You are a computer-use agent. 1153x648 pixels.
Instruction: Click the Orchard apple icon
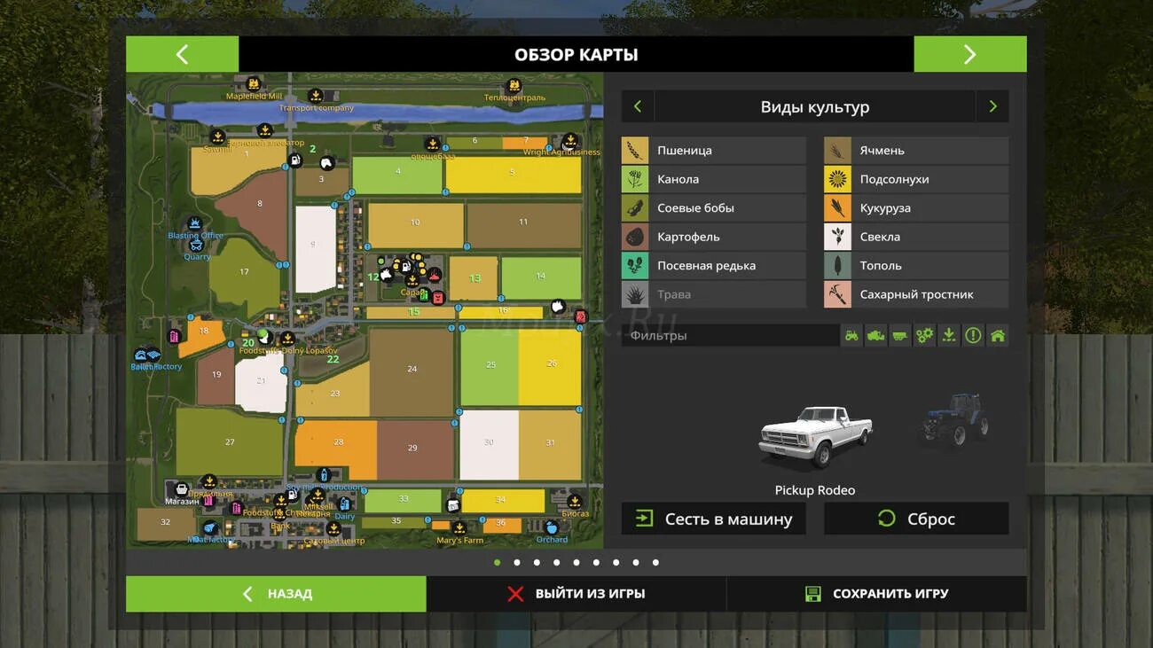click(552, 527)
